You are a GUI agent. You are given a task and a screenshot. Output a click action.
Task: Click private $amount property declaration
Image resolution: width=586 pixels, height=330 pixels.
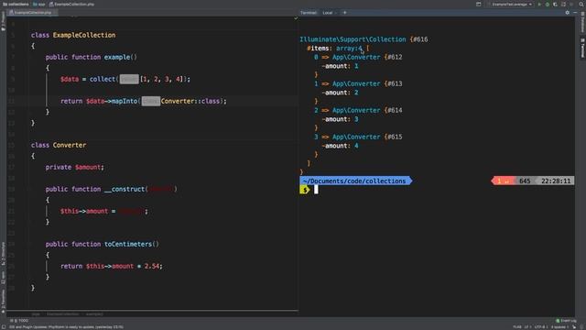click(74, 167)
